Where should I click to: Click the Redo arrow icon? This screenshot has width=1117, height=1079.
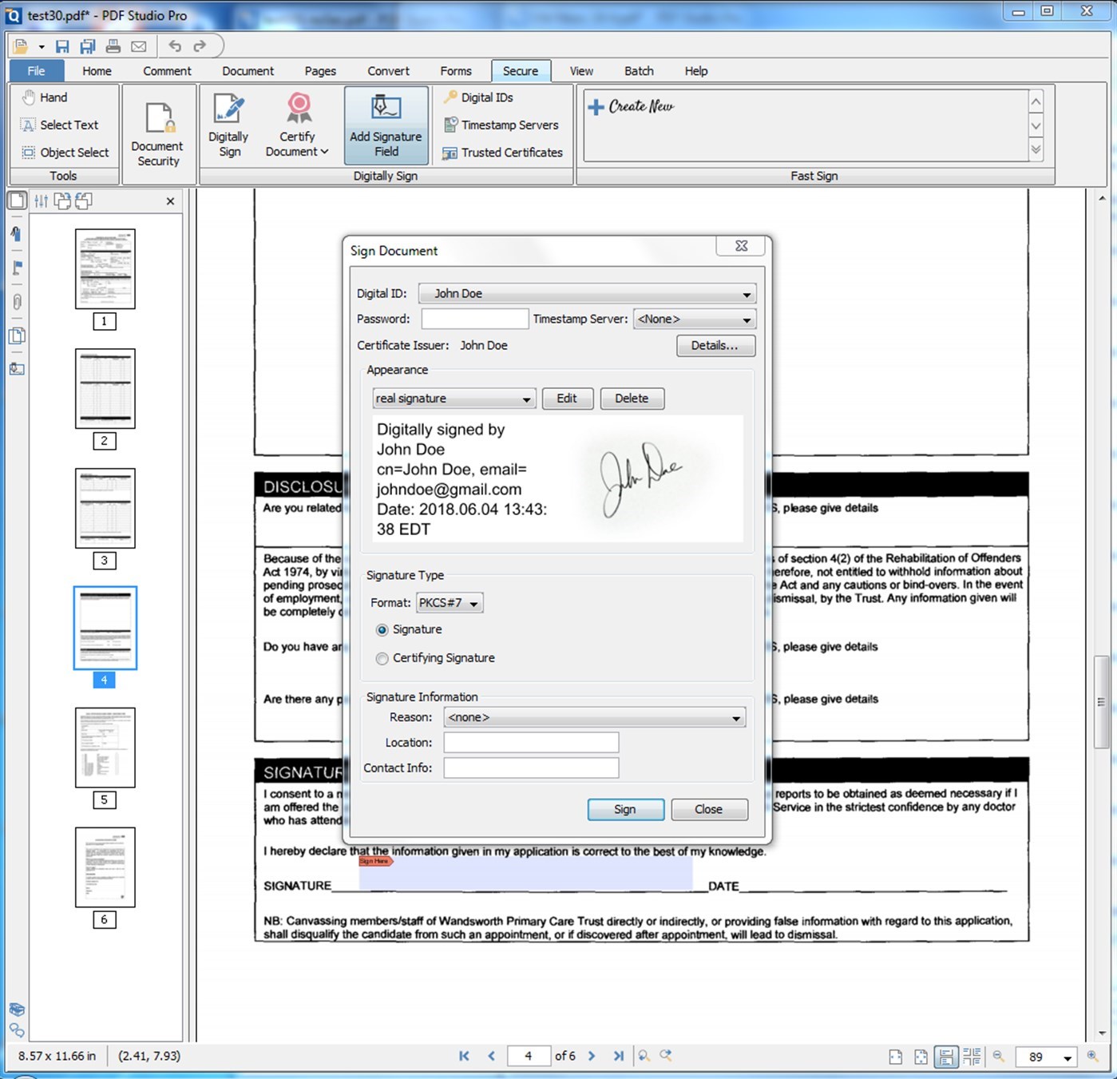[x=200, y=46]
